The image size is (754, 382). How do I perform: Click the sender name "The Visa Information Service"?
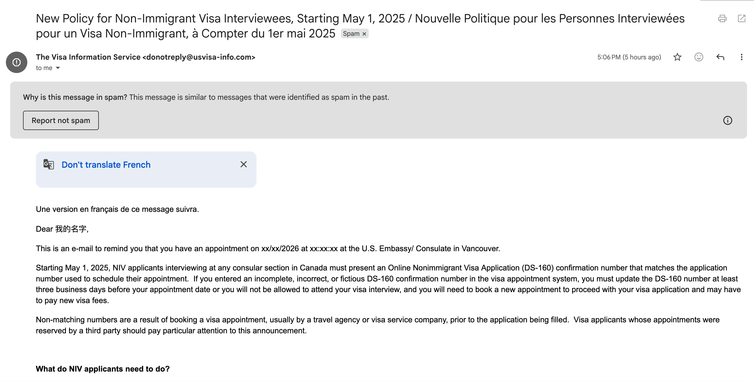pos(88,57)
